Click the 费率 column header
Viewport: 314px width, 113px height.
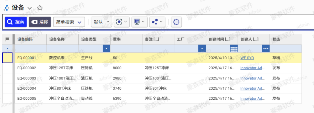[x=126, y=39]
